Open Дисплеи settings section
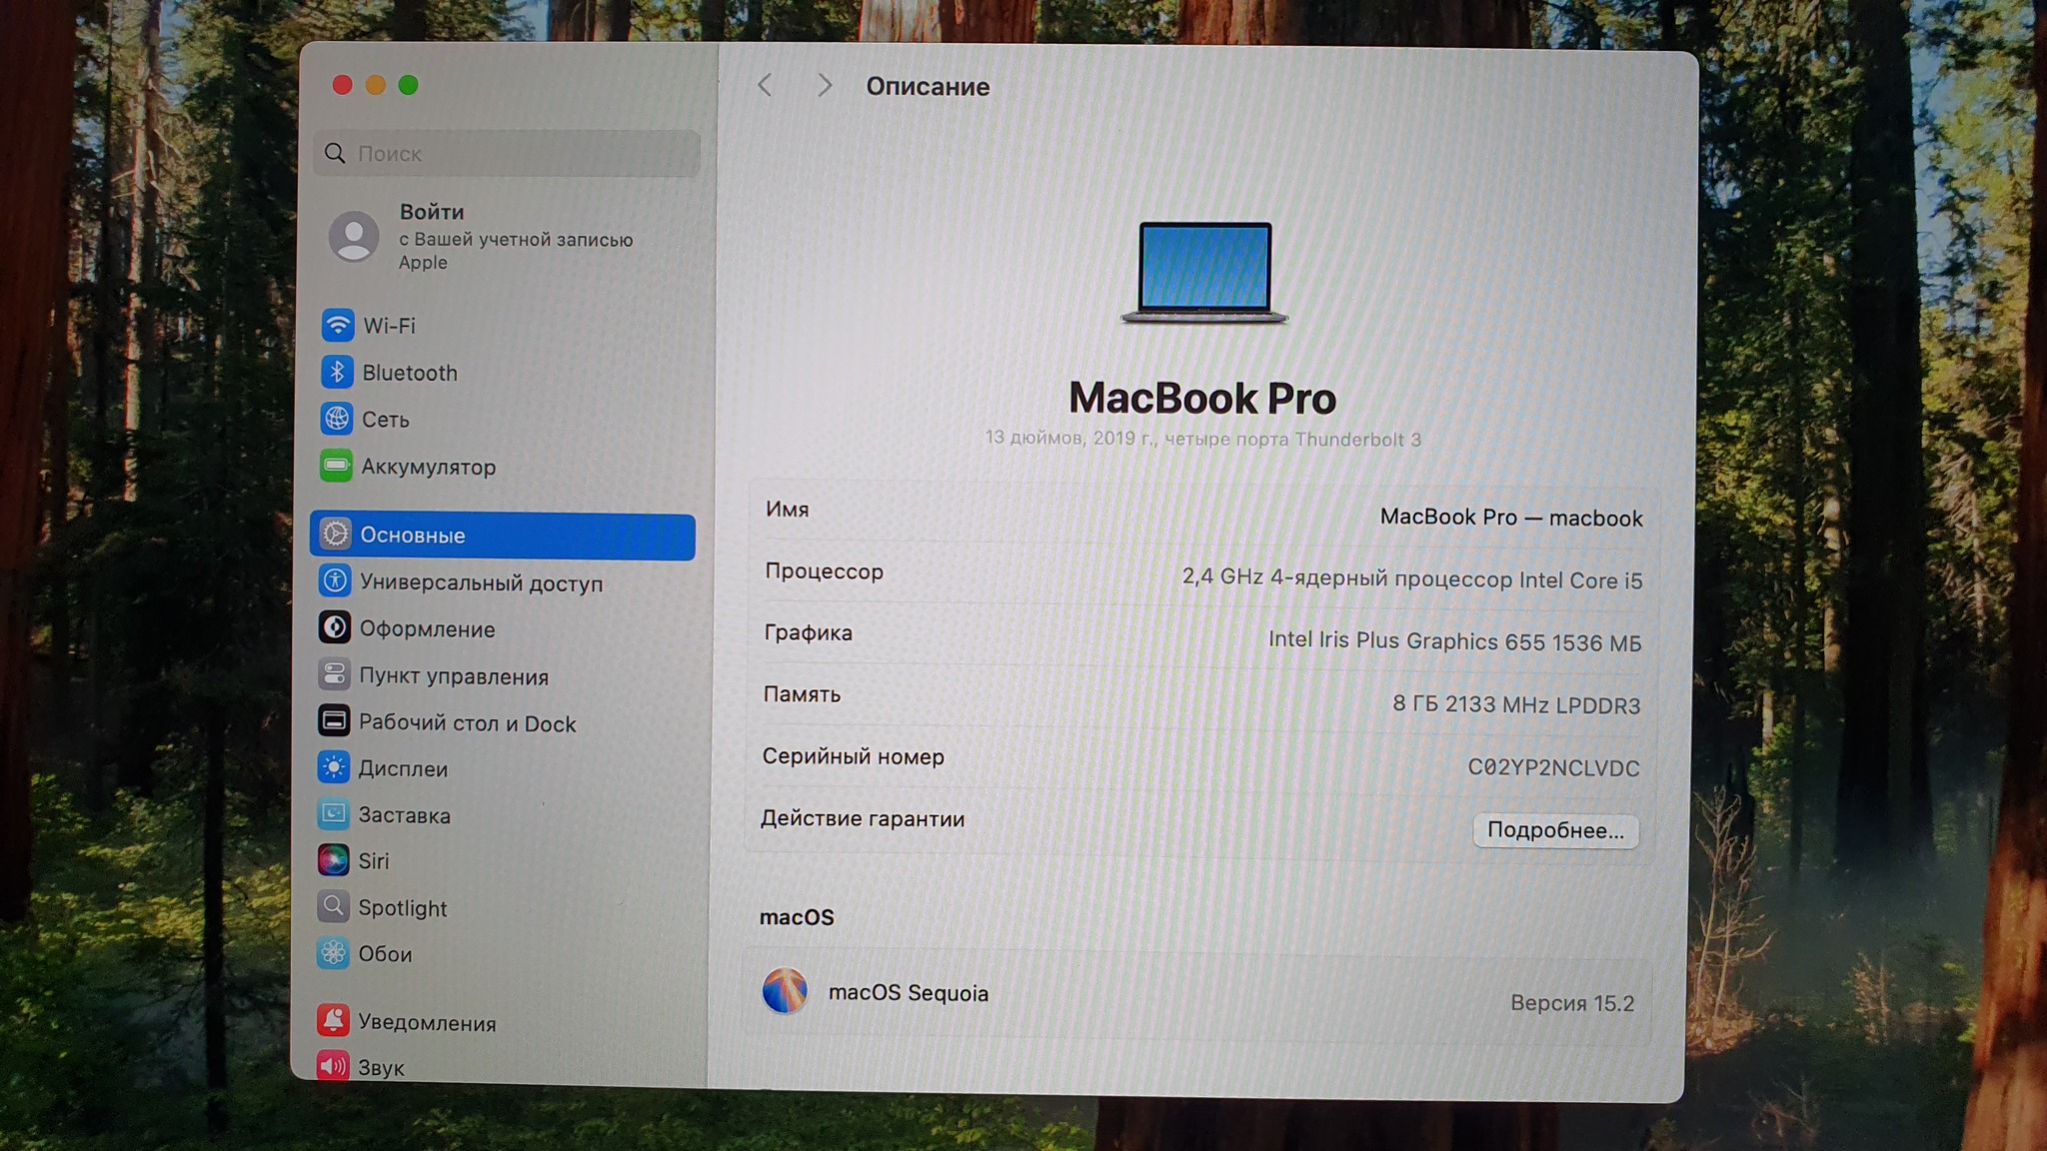 pyautogui.click(x=403, y=769)
